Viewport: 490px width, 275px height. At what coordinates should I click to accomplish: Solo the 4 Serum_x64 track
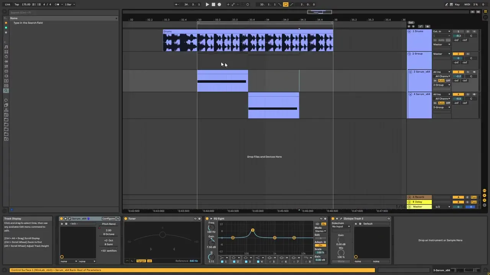(468, 94)
